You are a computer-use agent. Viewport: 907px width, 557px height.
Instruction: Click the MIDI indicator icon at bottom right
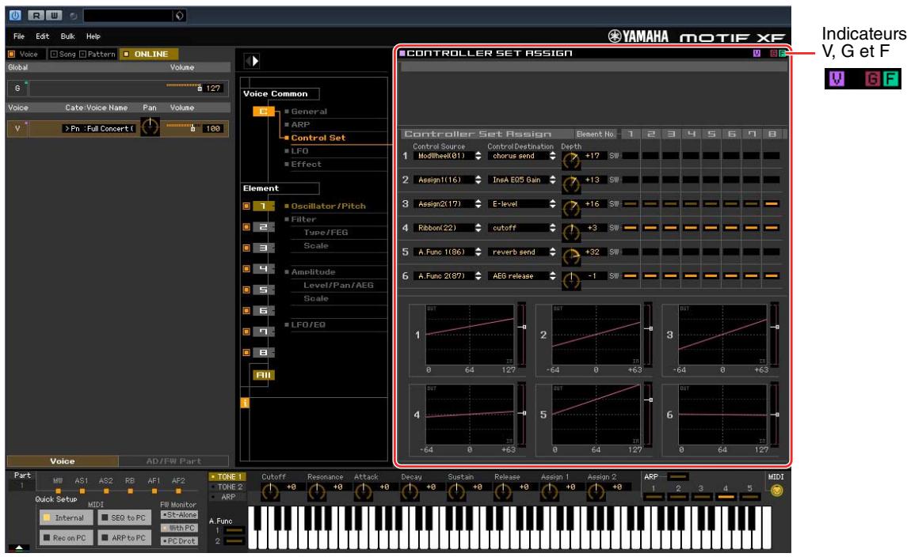click(x=777, y=491)
